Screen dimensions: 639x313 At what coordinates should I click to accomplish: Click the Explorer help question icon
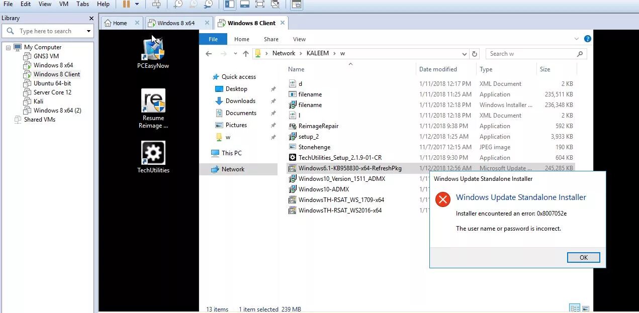(x=587, y=39)
